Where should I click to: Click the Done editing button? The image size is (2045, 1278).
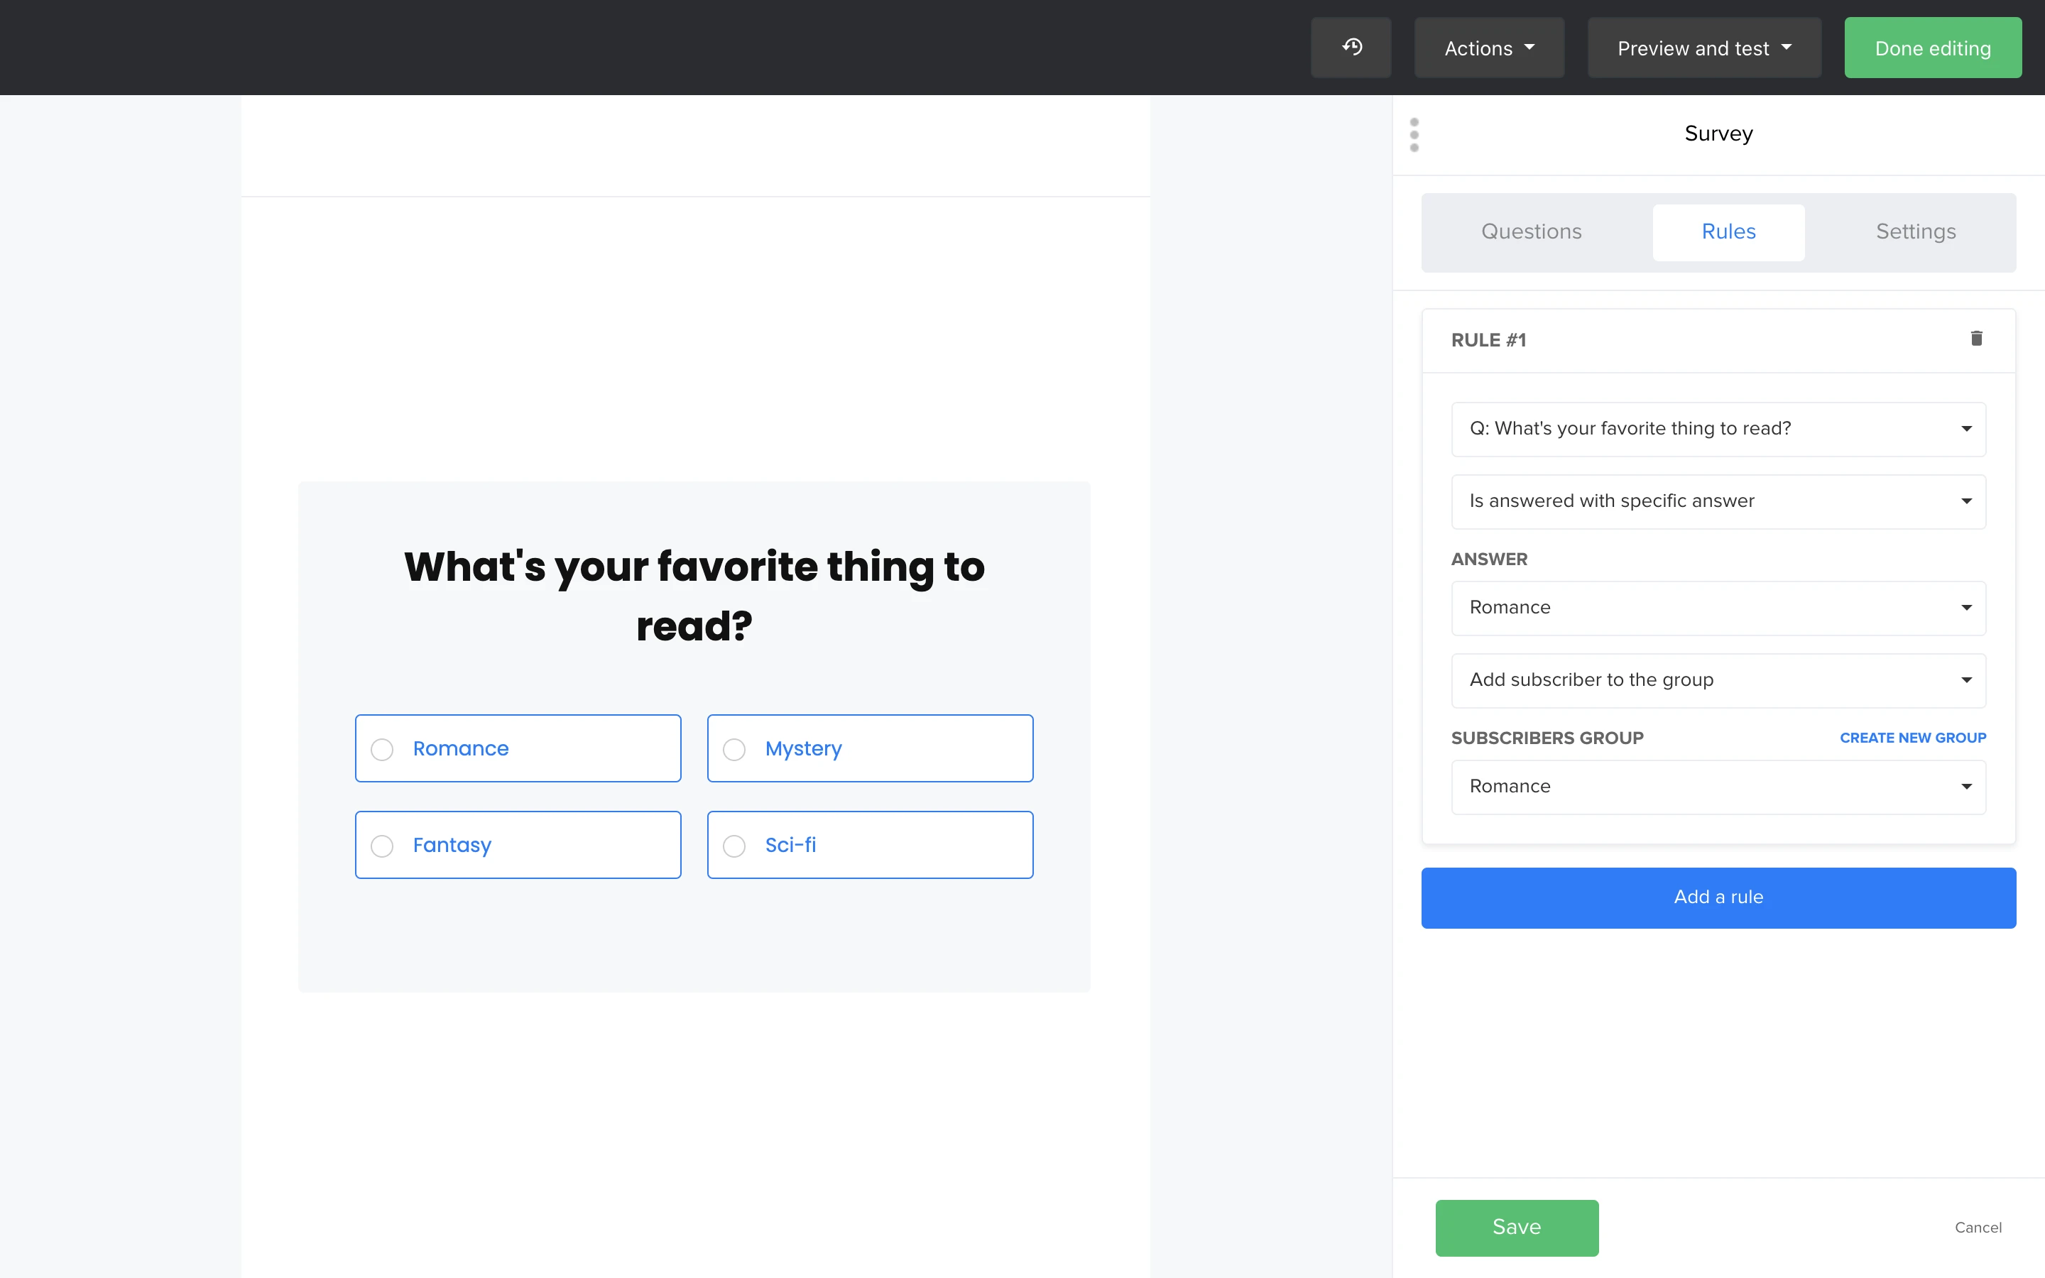click(1933, 48)
